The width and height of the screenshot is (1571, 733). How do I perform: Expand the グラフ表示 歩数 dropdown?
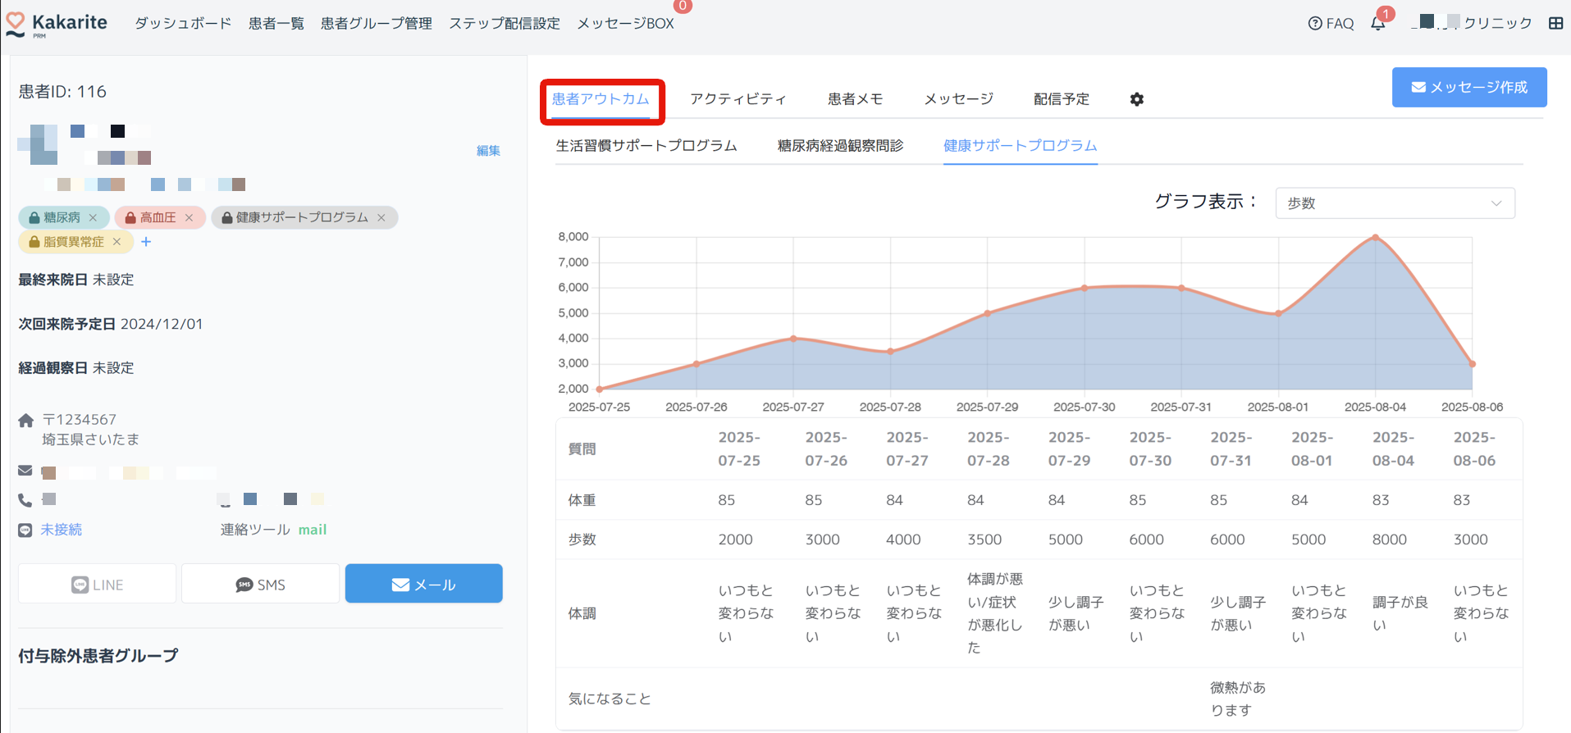[x=1394, y=203]
